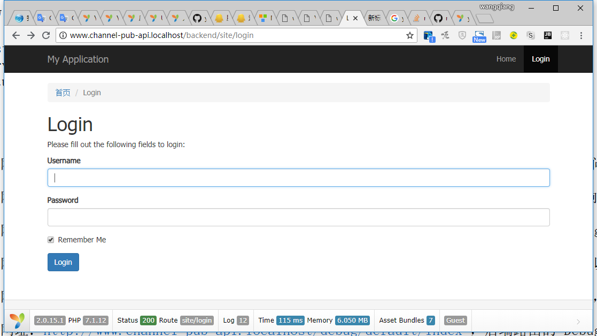Open the yellow-green plus circle extension

(x=514, y=35)
